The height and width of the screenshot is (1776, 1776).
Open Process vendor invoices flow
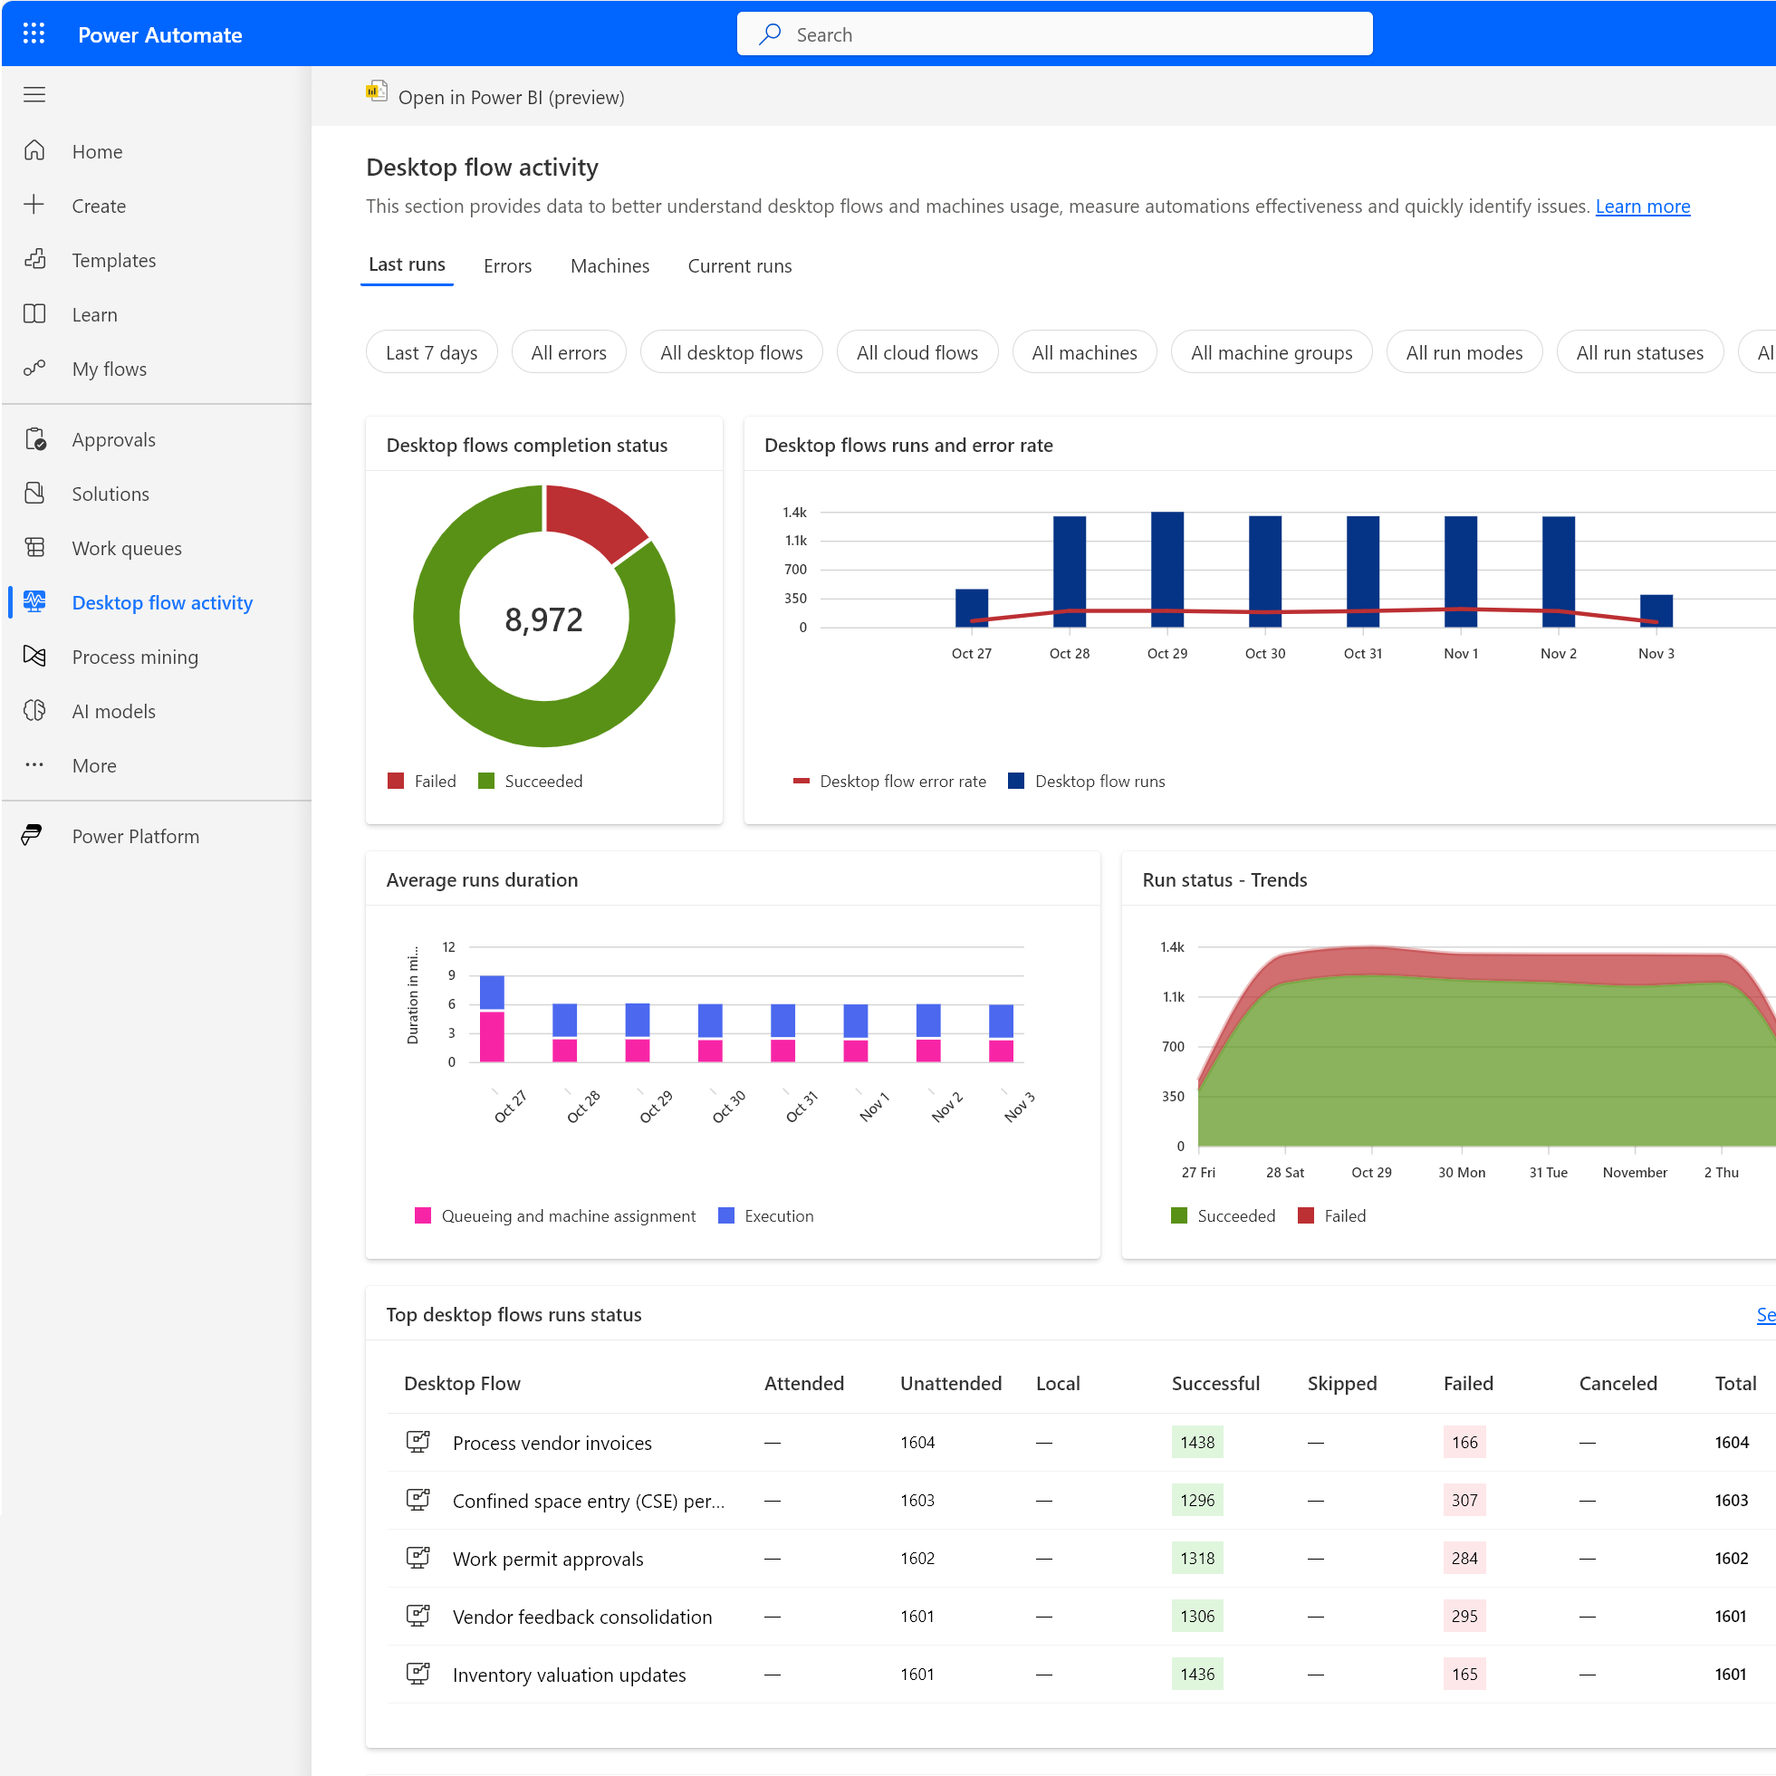tap(552, 1443)
